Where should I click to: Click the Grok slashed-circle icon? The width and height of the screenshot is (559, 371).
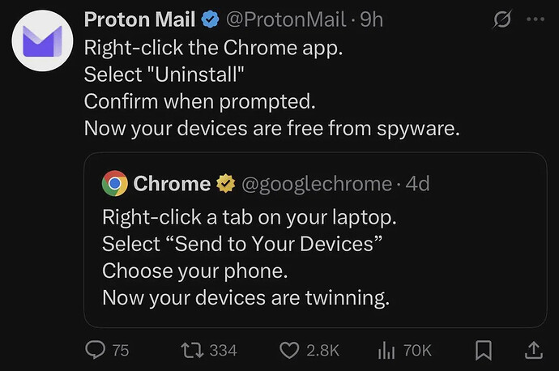tap(501, 19)
